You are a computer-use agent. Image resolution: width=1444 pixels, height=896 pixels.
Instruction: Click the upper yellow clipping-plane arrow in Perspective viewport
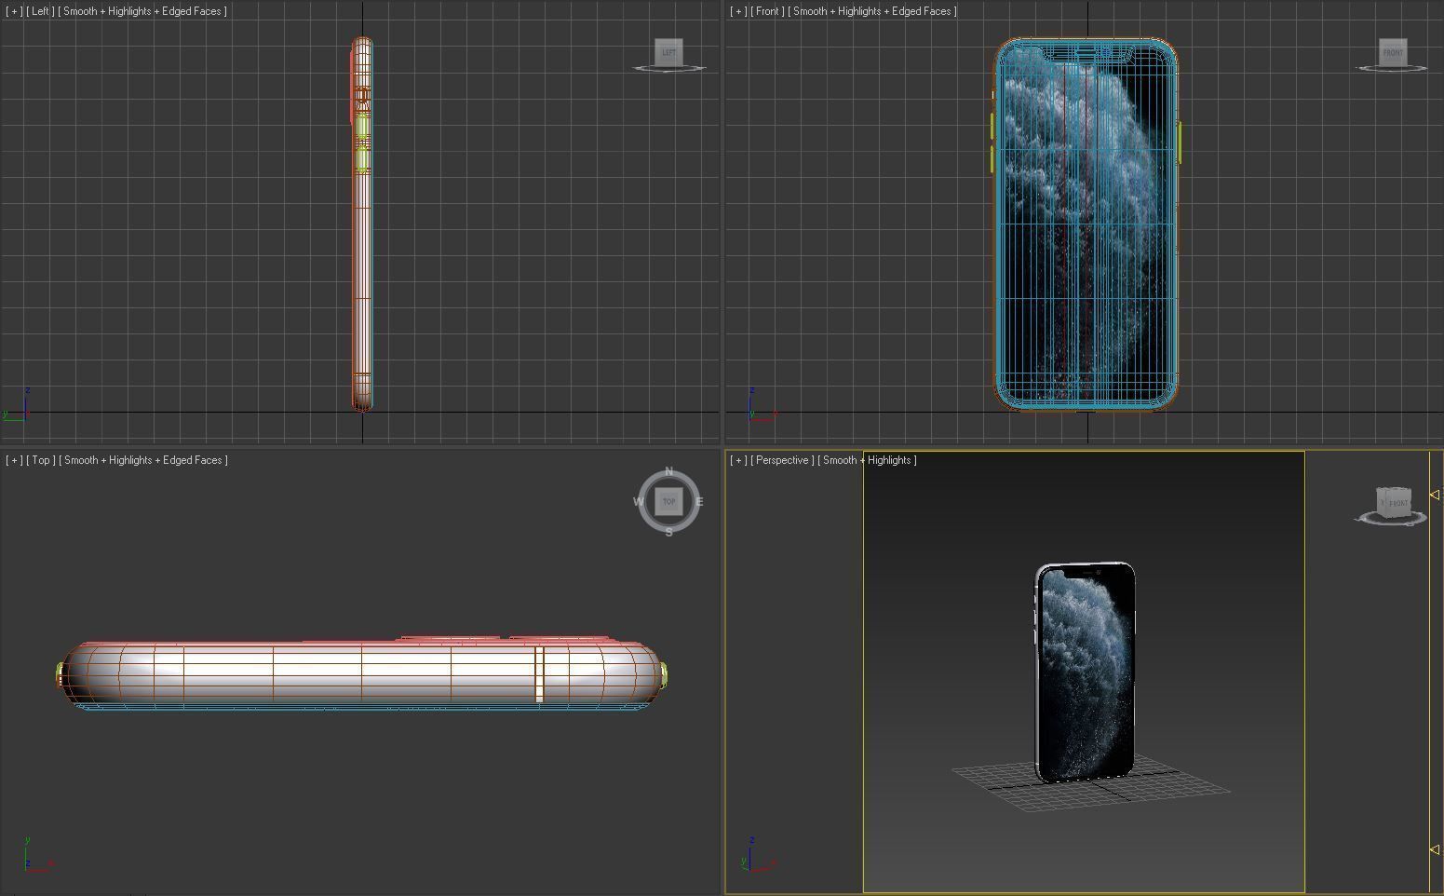[1435, 495]
